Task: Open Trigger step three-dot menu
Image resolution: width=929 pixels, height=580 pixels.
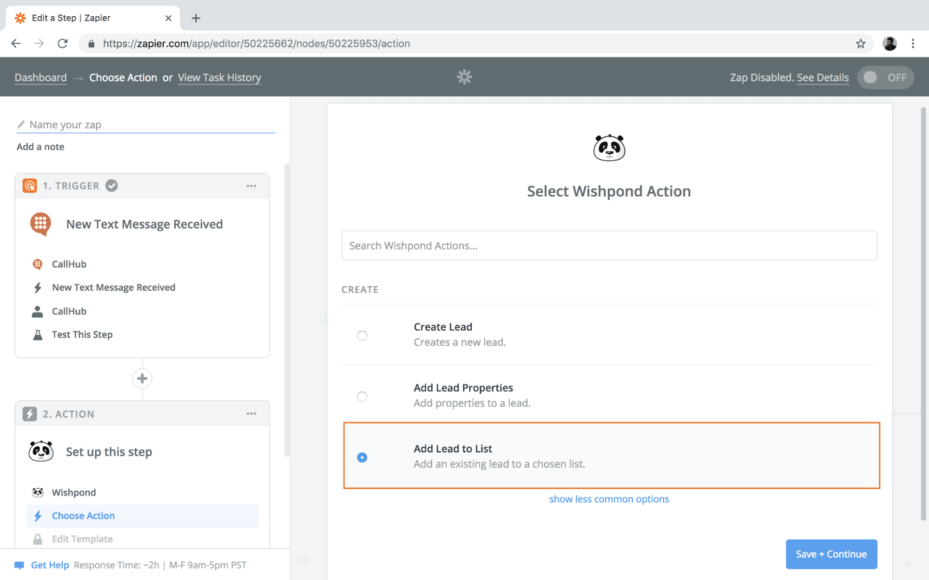Action: tap(251, 186)
